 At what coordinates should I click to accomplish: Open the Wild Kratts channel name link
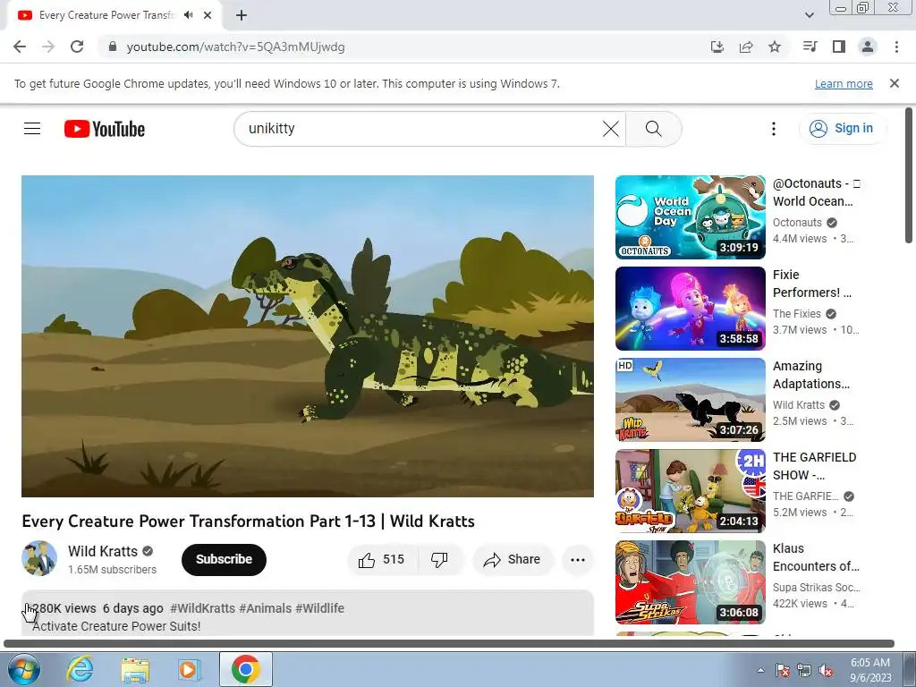coord(103,551)
